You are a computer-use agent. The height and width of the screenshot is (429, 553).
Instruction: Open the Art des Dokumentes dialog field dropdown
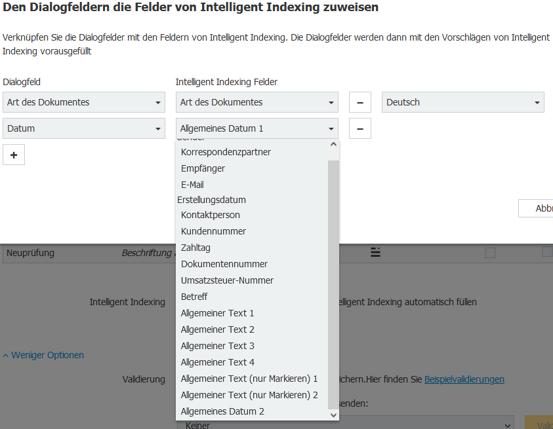tap(84, 103)
